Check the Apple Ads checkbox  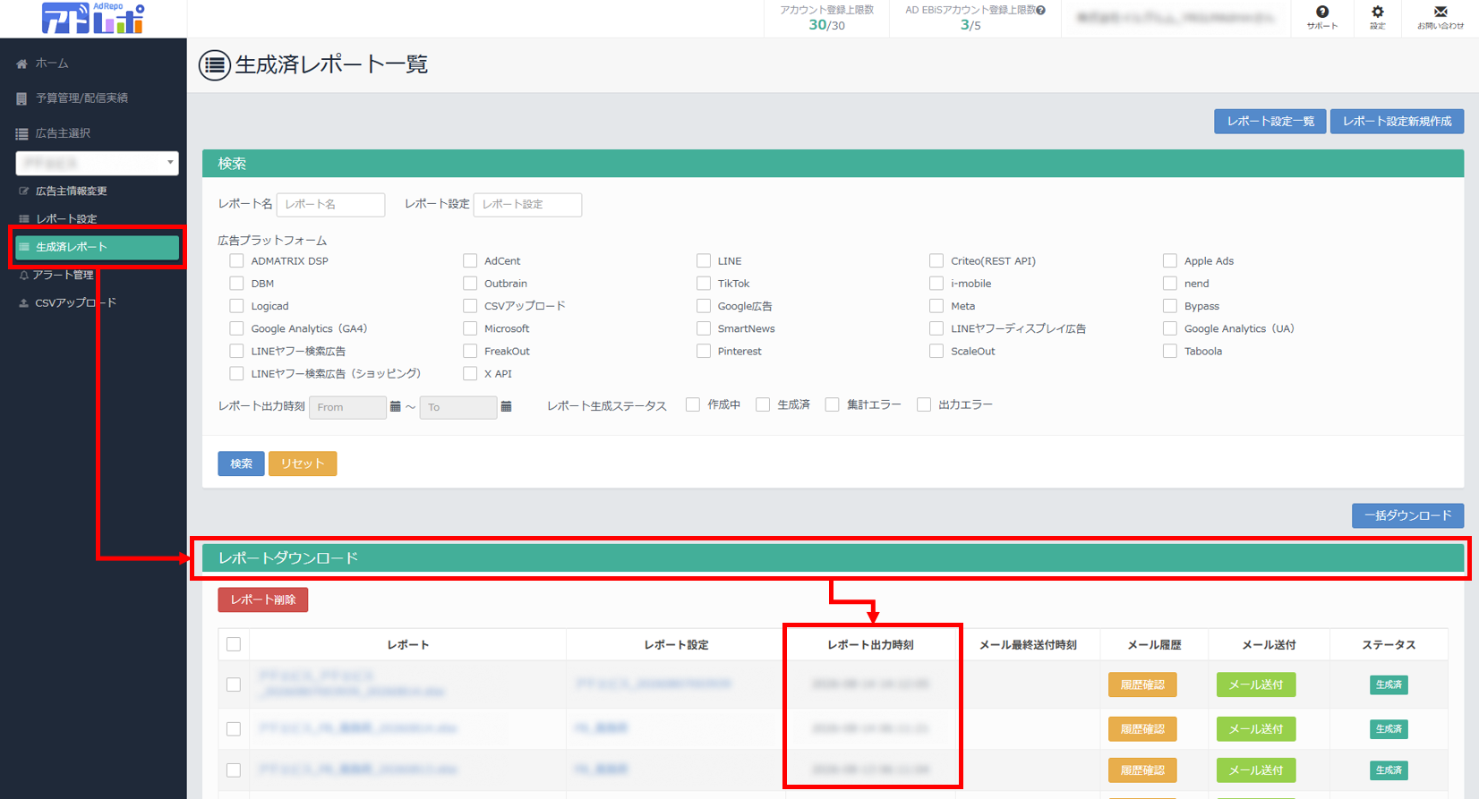pyautogui.click(x=1170, y=261)
